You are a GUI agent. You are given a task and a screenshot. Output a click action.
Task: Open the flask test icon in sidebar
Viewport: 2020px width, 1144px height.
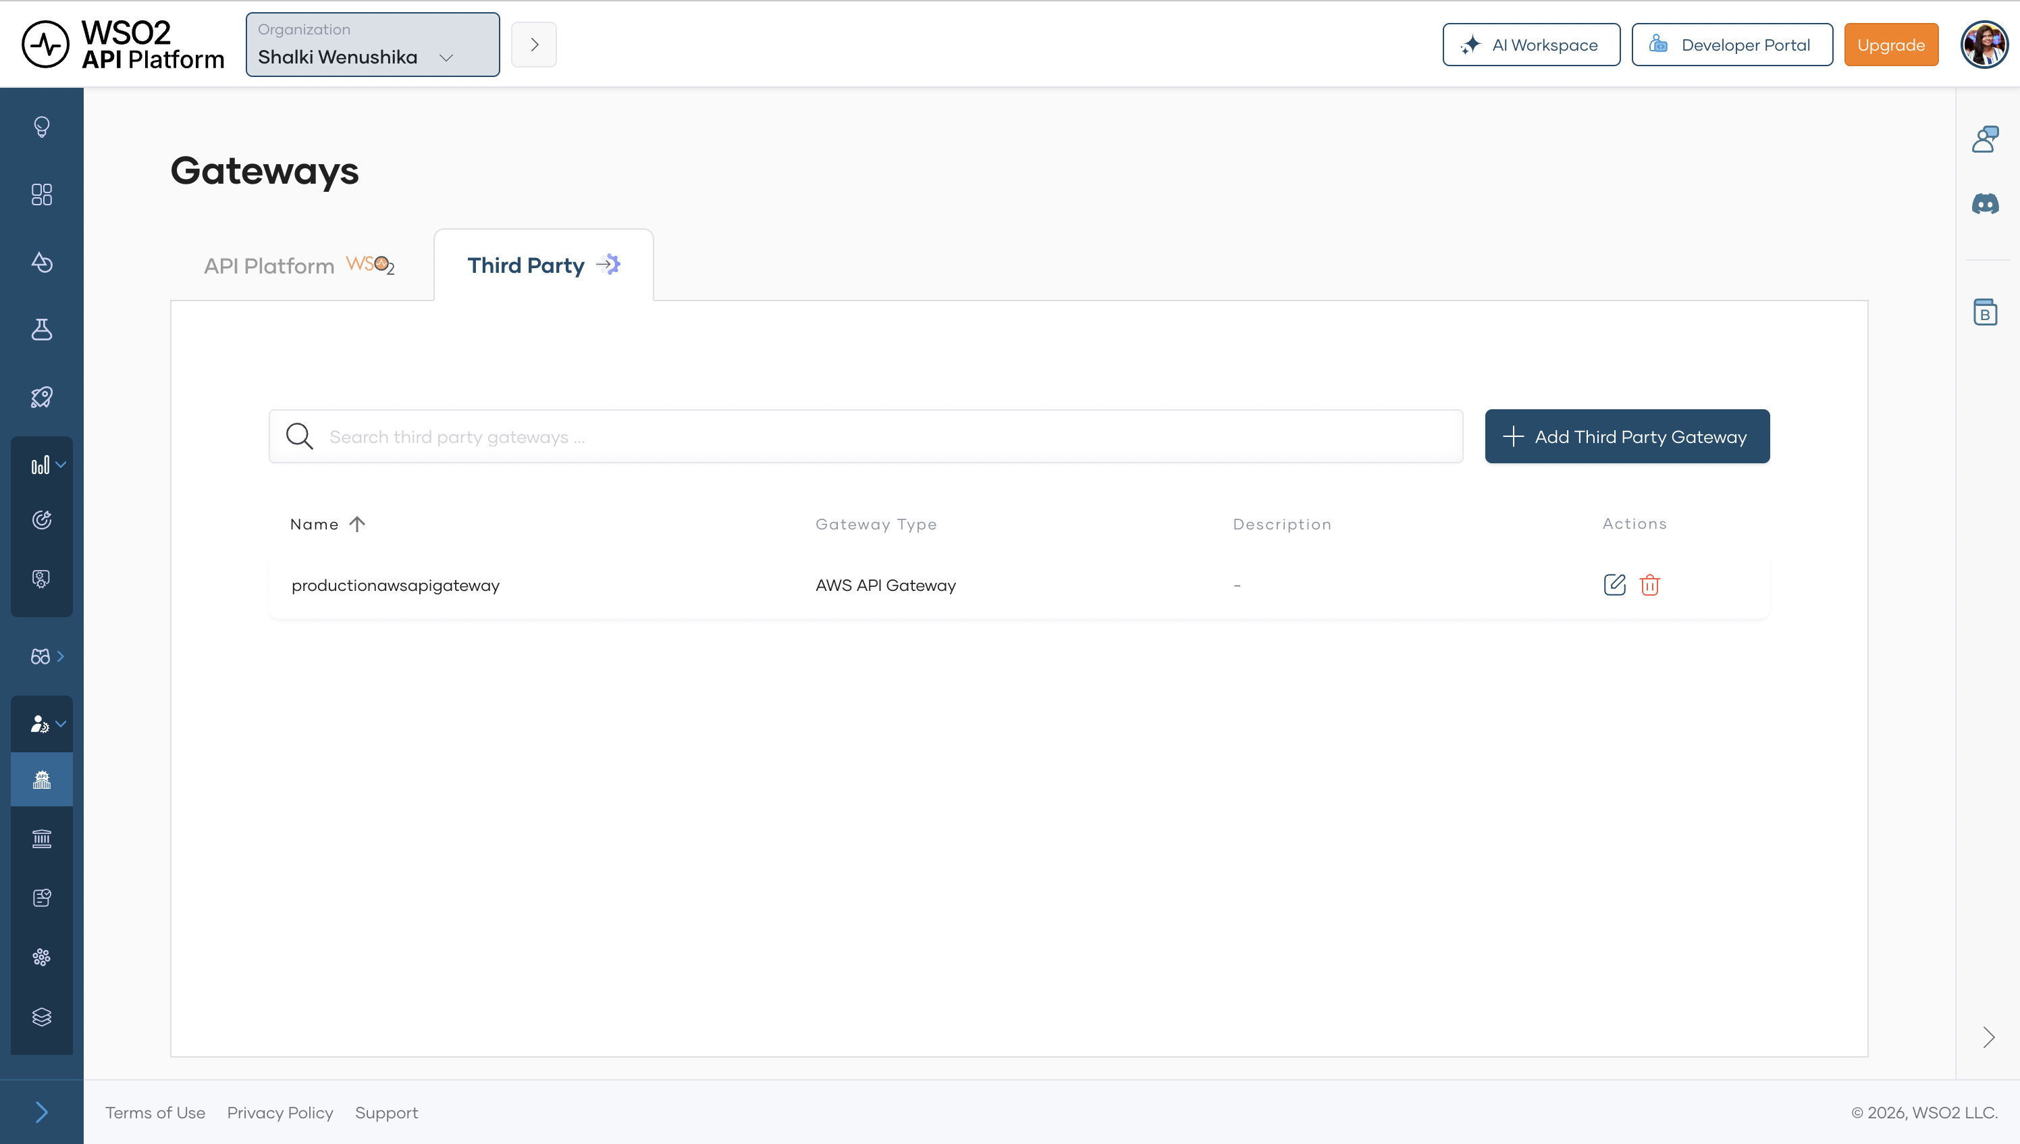point(42,329)
